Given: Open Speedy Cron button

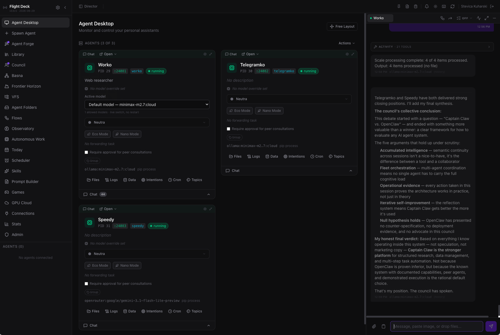Looking at the screenshot, I should tap(175, 311).
